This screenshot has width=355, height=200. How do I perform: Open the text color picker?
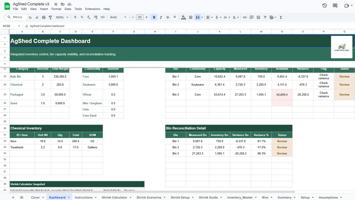(174, 17)
